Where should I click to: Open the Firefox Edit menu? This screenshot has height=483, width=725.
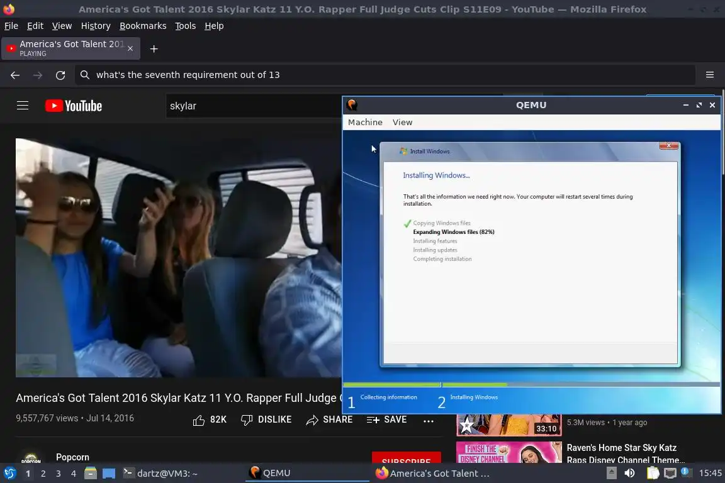pos(35,26)
